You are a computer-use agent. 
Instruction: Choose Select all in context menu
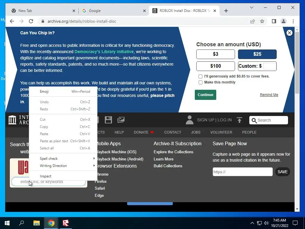coord(63,148)
